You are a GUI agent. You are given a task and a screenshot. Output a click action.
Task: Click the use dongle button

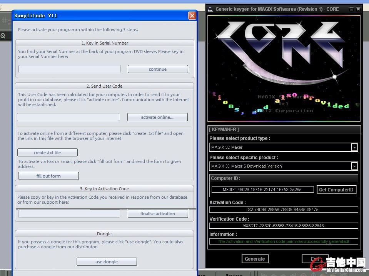point(107,262)
